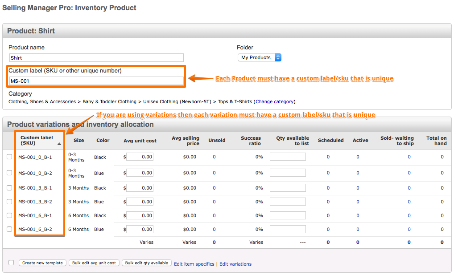Open the Edit item specifics link
This screenshot has width=454, height=275.
click(x=194, y=264)
